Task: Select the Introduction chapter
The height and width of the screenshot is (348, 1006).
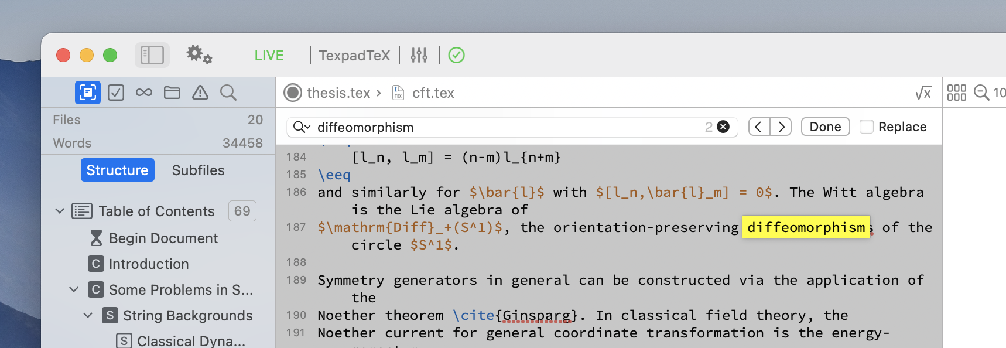Action: [149, 264]
